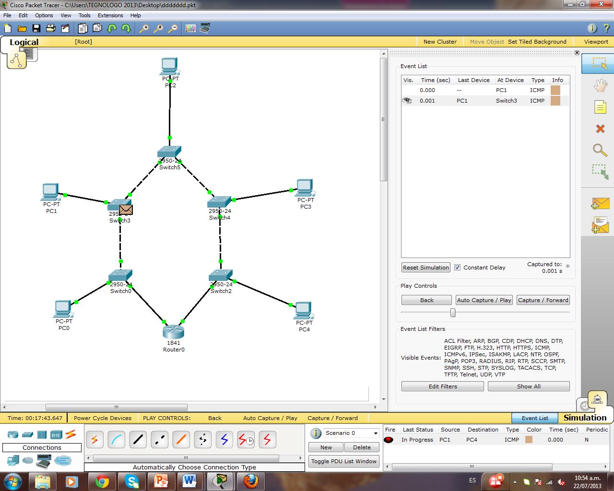
Task: Select the Copper Straight-Through connection
Action: (138, 439)
